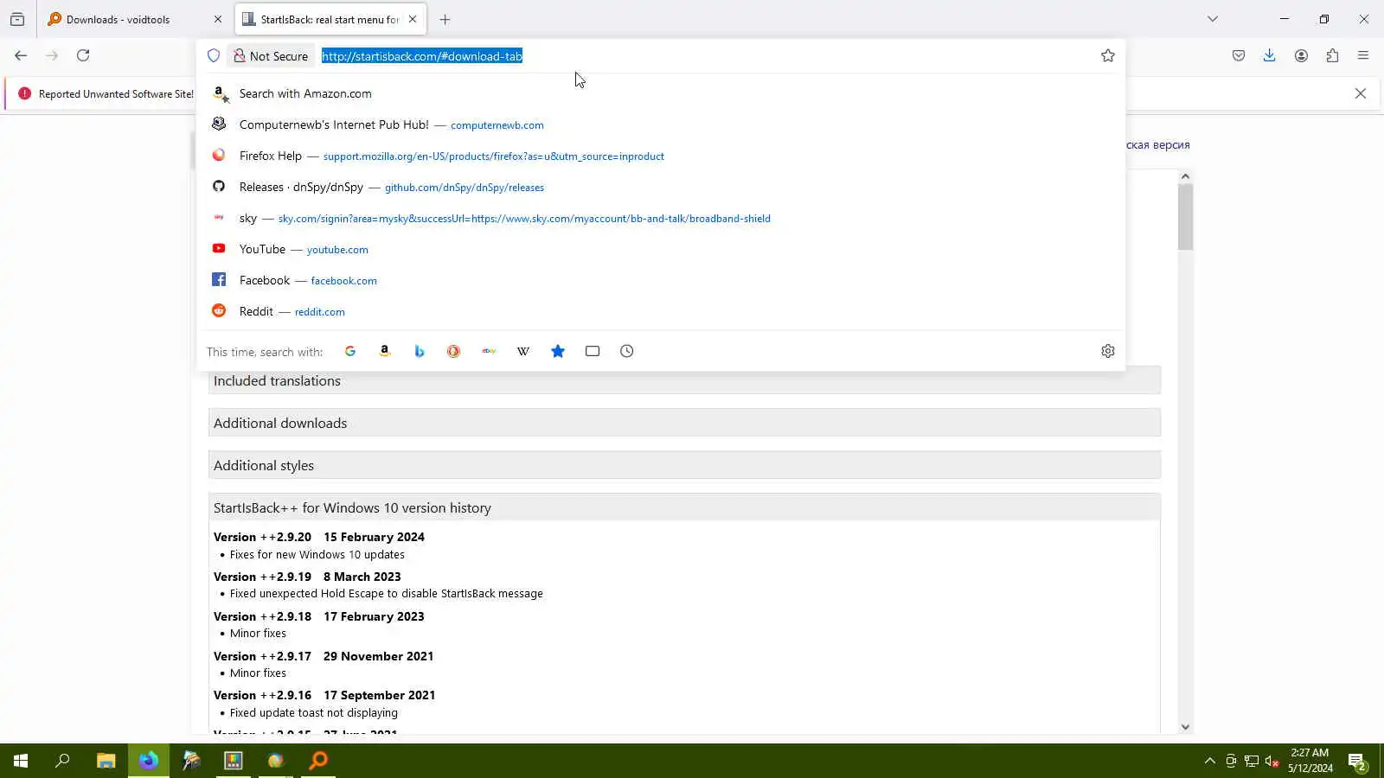Viewport: 1384px width, 778px height.
Task: Select the StartIsBack tab
Action: (x=330, y=19)
